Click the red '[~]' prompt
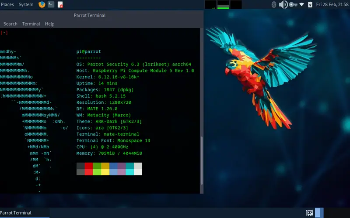 tap(4, 33)
